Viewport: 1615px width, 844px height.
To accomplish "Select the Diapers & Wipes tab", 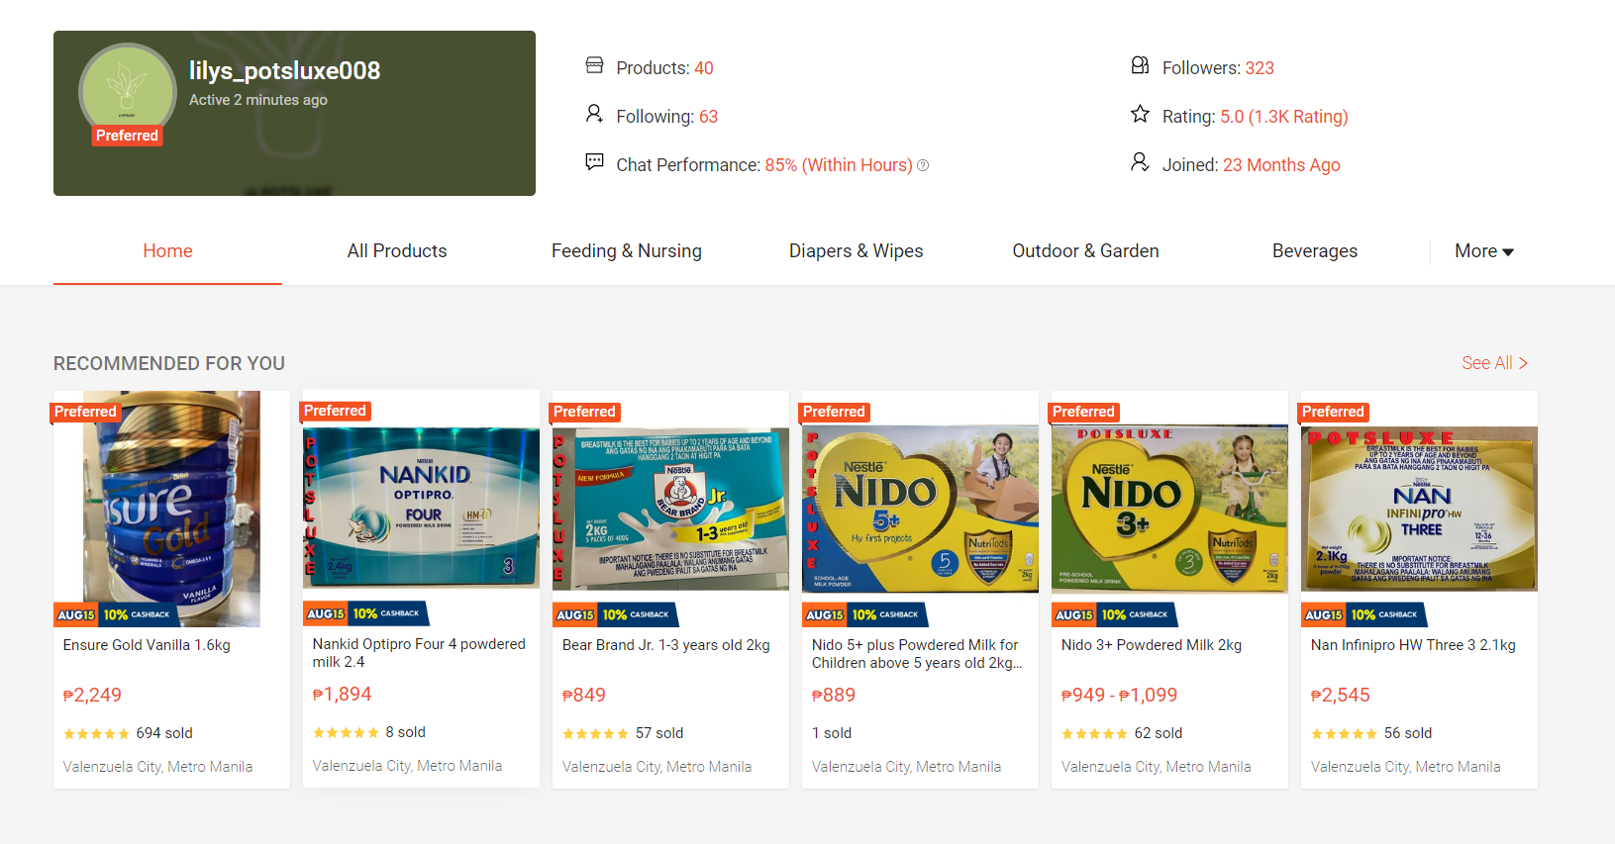I will pyautogui.click(x=856, y=251).
